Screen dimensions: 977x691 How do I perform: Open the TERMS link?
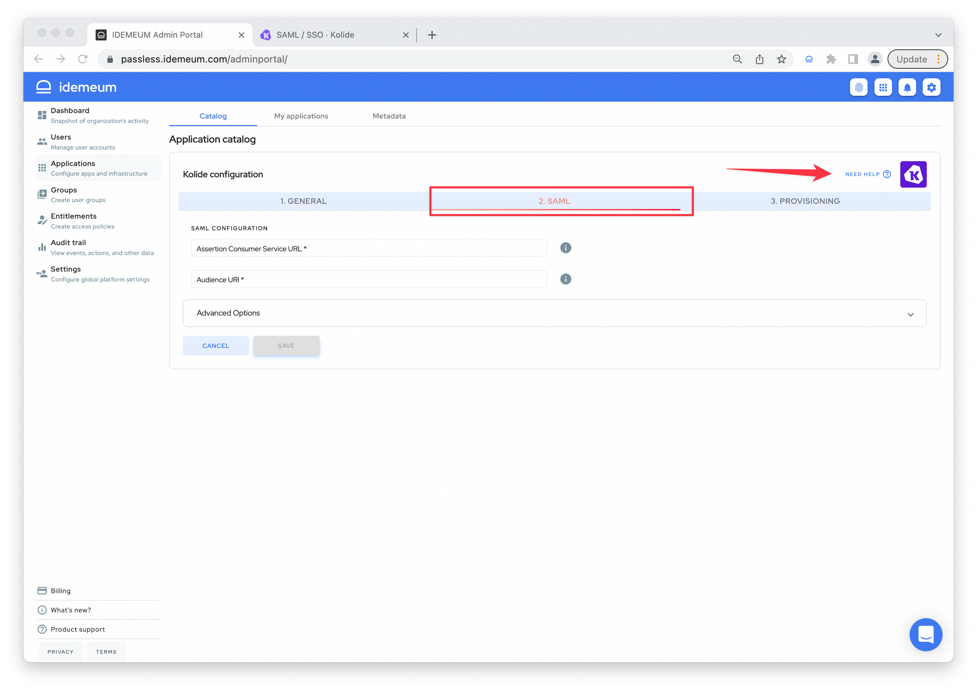(106, 652)
